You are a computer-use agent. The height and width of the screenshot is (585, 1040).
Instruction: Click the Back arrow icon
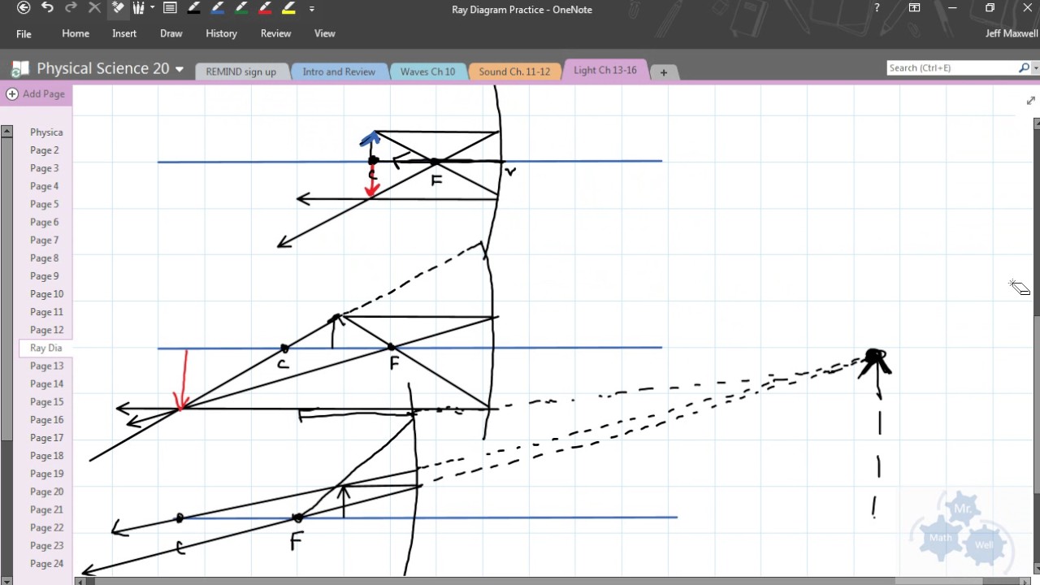tap(24, 8)
